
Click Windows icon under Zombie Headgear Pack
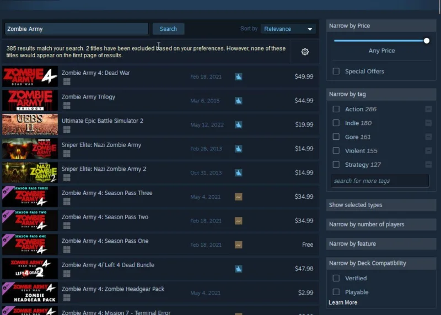67,298
